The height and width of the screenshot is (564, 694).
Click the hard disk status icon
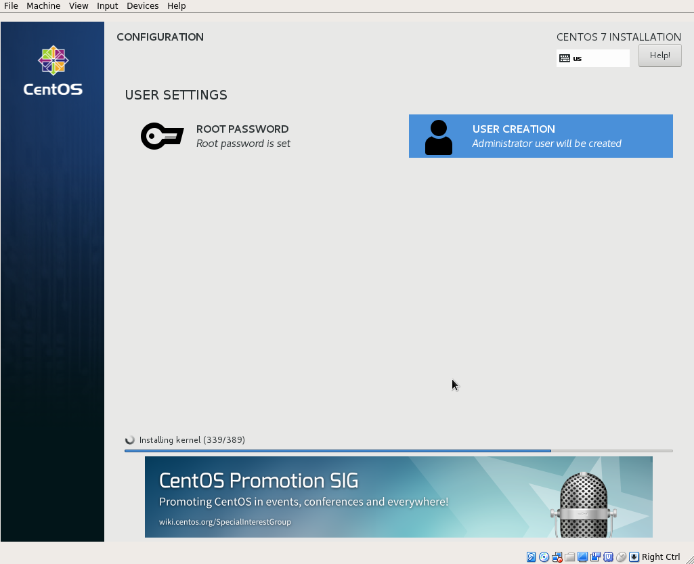click(532, 557)
